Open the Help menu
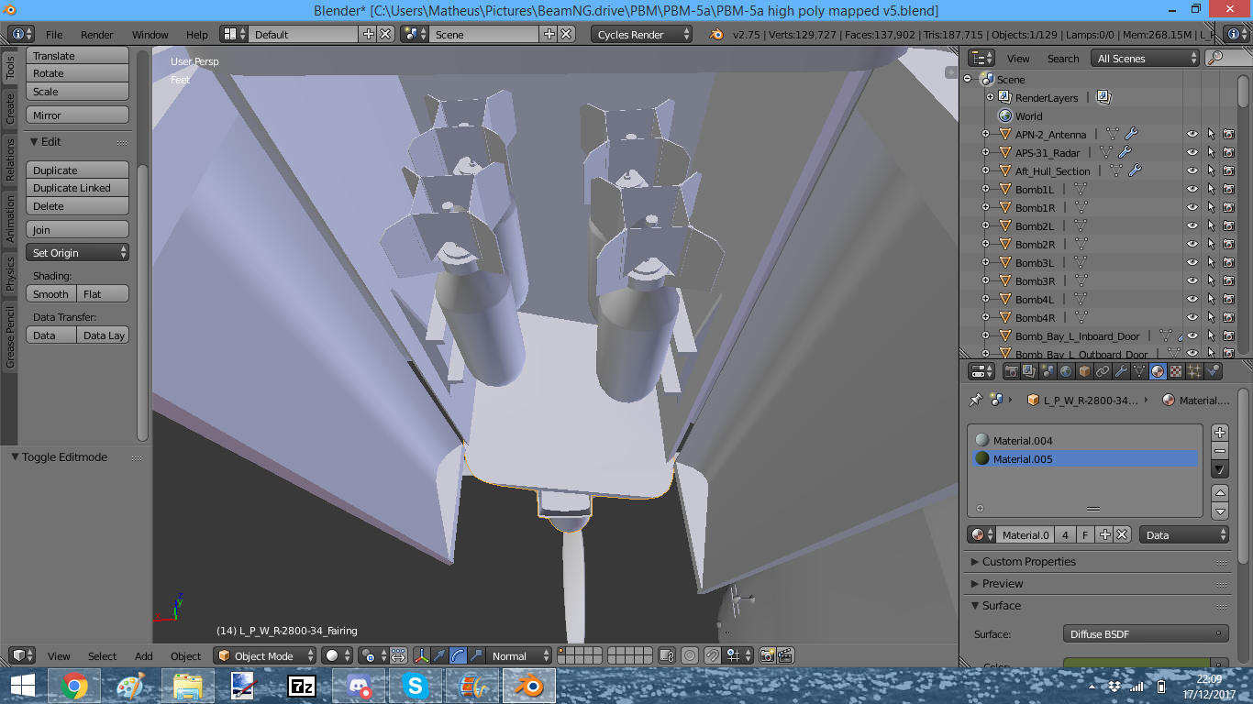1253x704 pixels. (x=197, y=34)
